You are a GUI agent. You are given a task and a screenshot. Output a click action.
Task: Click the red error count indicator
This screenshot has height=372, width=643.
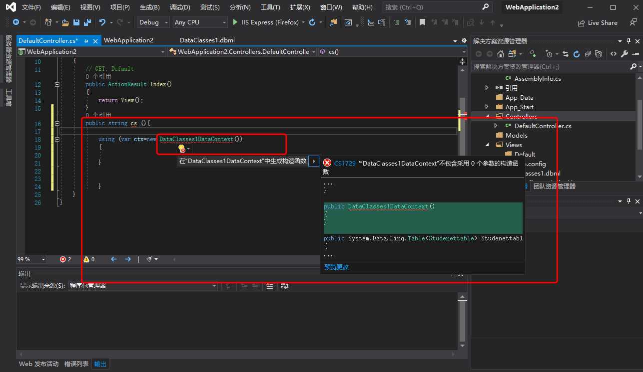tap(65, 259)
